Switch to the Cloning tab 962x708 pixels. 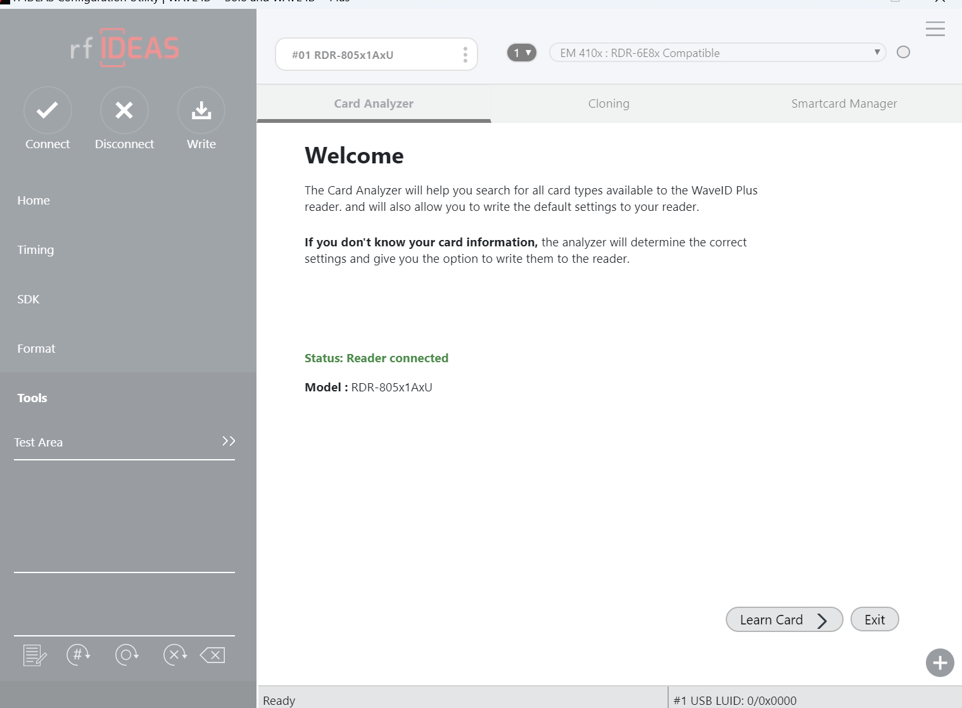pyautogui.click(x=609, y=104)
